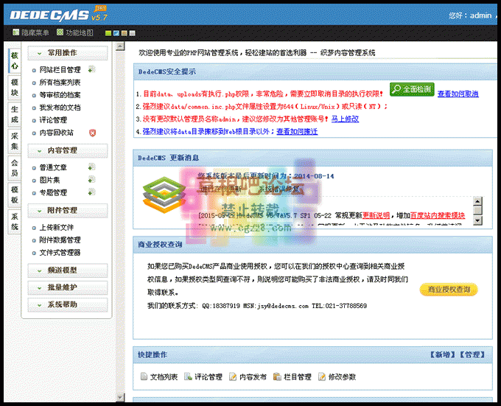Image resolution: width=501 pixels, height=406 pixels.
Task: Collapse the 内容管理 menu section
Action: pos(68,150)
